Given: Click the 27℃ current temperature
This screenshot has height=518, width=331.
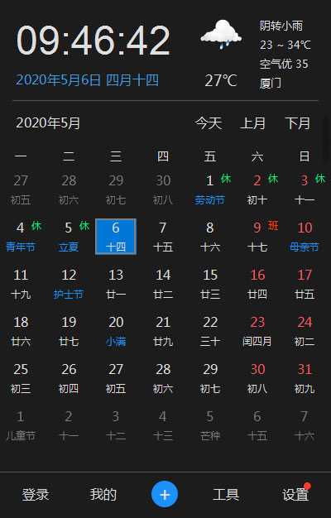Looking at the screenshot, I should (x=221, y=80).
